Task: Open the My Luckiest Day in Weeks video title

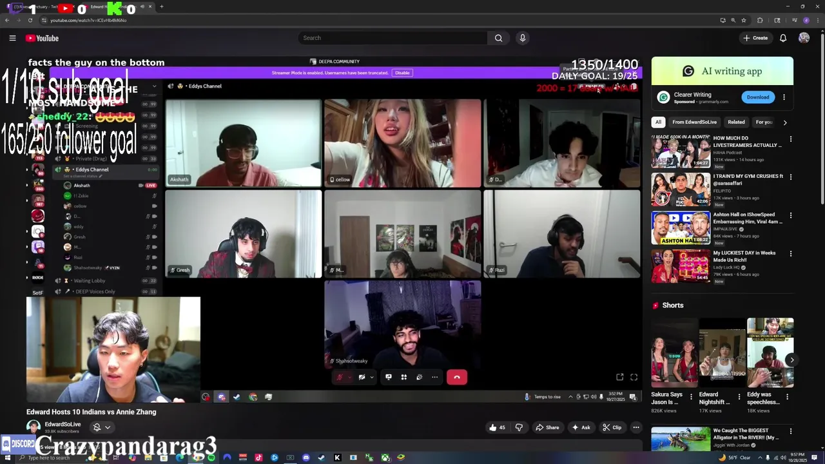Action: (x=745, y=256)
